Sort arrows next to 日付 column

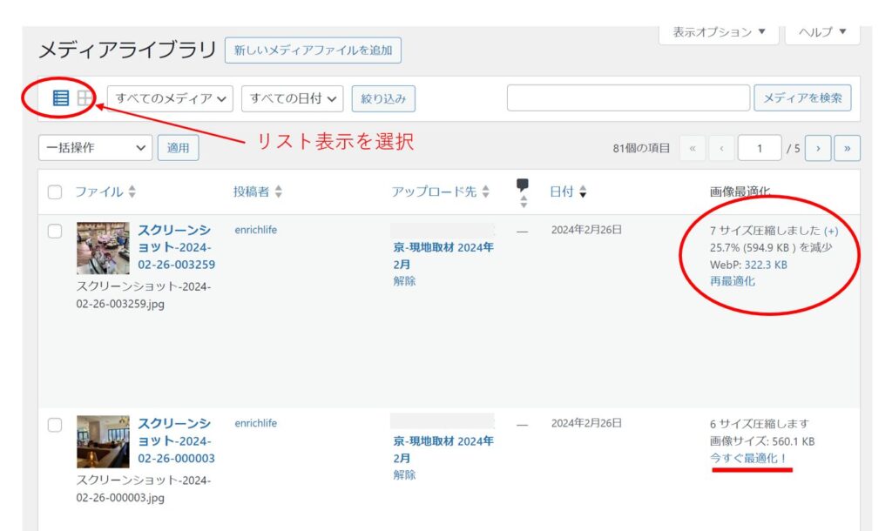point(583,192)
